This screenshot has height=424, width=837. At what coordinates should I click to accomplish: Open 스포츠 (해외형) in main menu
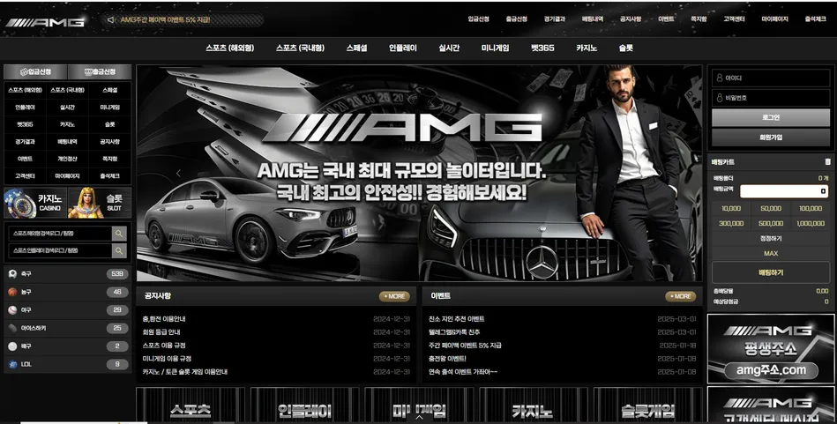[230, 48]
